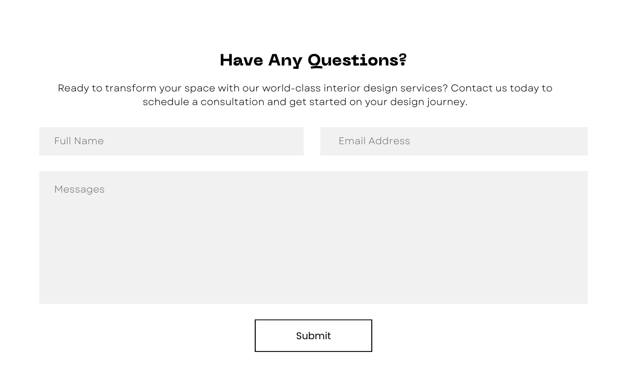This screenshot has height=391, width=627.
Task: Click the Submit button
Action: [x=313, y=336]
